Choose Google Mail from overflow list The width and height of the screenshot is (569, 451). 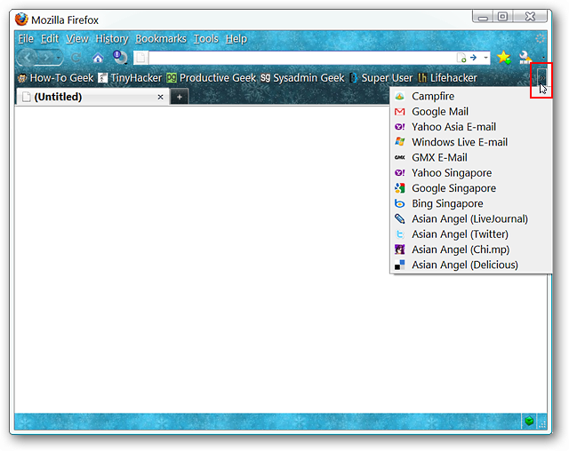tap(471, 112)
